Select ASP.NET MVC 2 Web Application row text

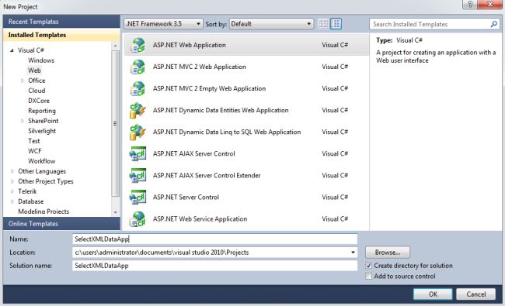coord(200,67)
